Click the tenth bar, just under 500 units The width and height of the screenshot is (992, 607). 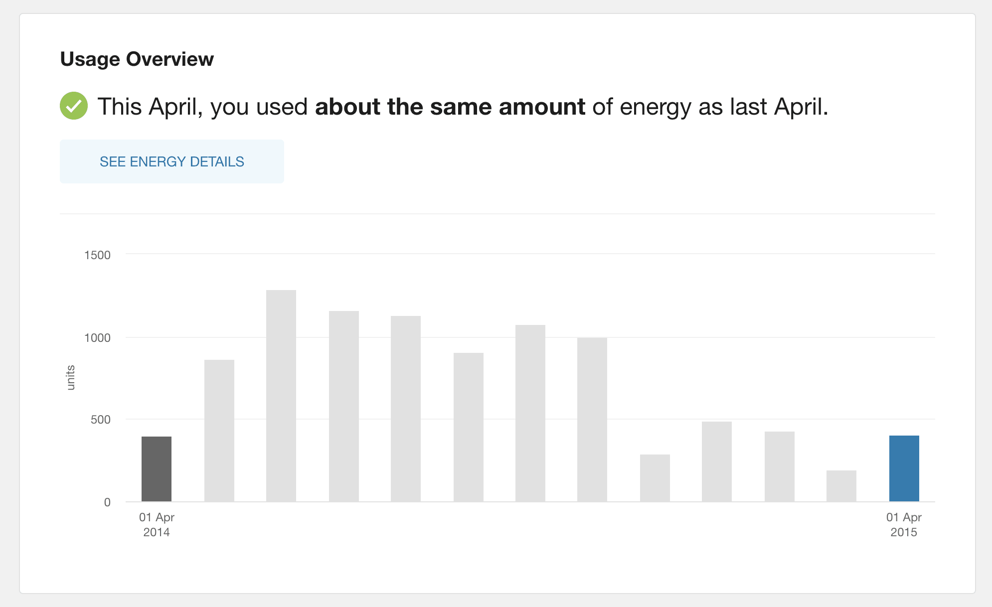click(717, 461)
